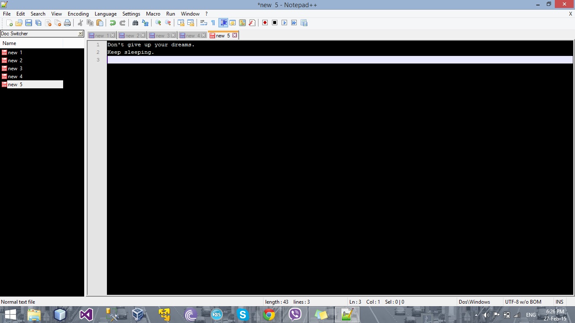Redo action with toolbar arrow icon

(122, 23)
